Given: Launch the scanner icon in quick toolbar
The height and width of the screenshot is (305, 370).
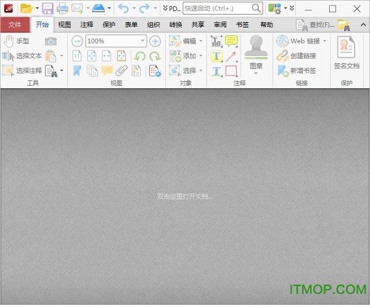Looking at the screenshot, I should coord(99,9).
